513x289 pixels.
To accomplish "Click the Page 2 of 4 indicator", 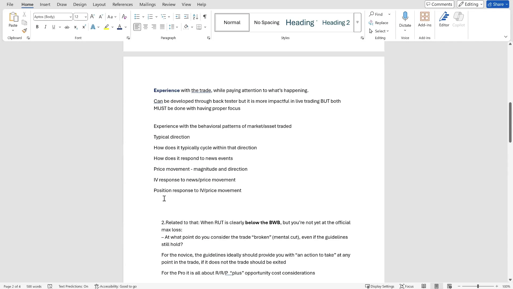I will coord(12,286).
